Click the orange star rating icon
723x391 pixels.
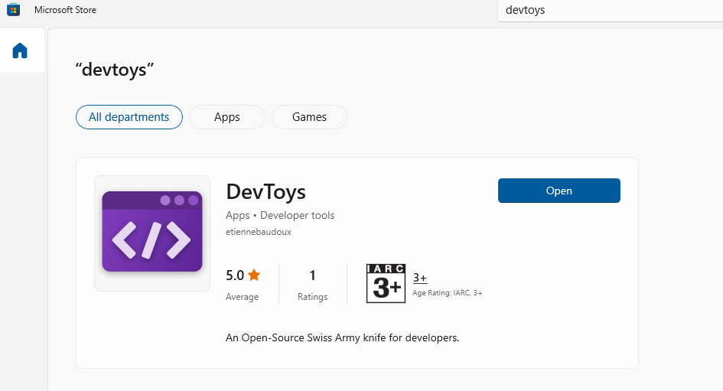coord(254,275)
